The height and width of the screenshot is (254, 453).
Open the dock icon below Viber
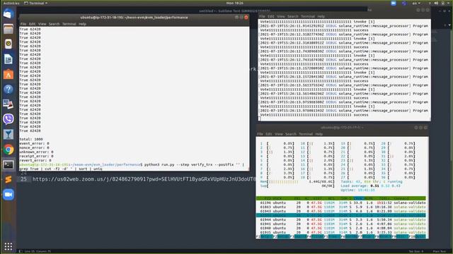coord(8,134)
